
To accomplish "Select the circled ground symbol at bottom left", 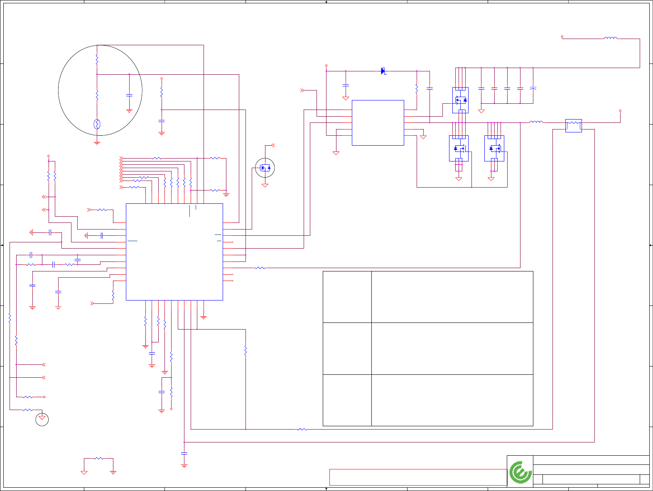I will pyautogui.click(x=42, y=419).
